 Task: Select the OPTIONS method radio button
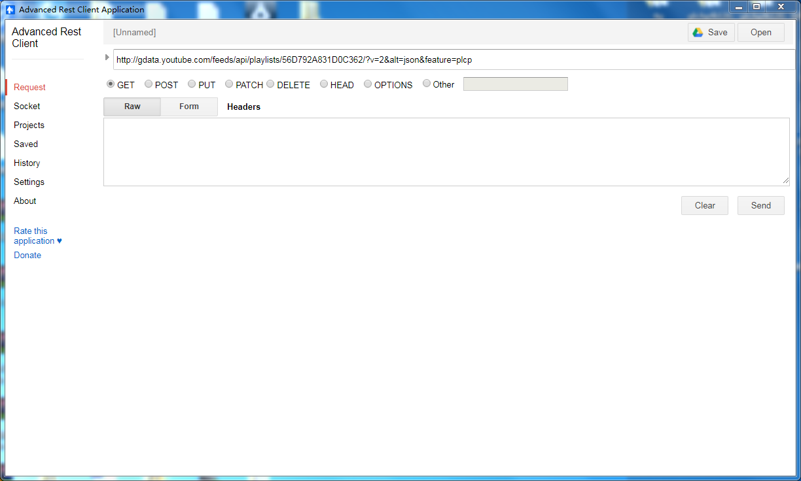368,84
